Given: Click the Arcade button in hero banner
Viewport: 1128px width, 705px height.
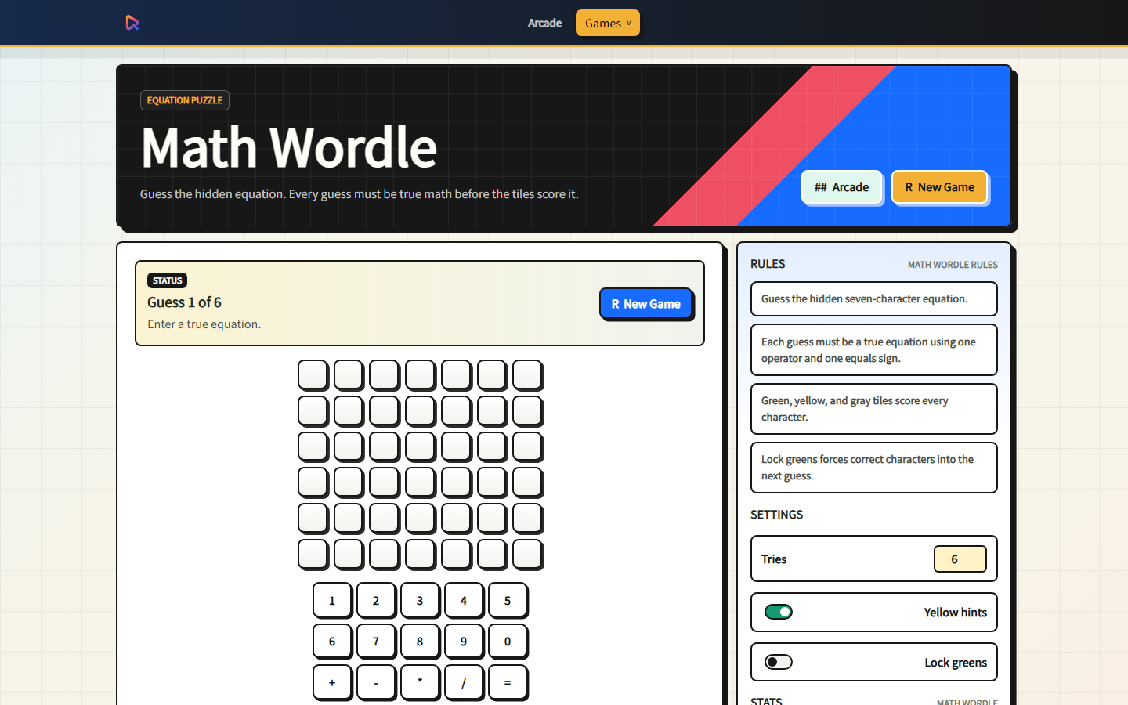Looking at the screenshot, I should (841, 187).
